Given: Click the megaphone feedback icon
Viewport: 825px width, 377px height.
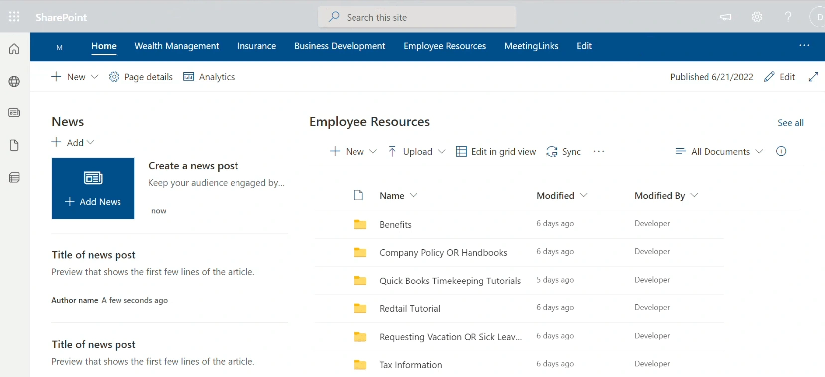Looking at the screenshot, I should tap(726, 17).
